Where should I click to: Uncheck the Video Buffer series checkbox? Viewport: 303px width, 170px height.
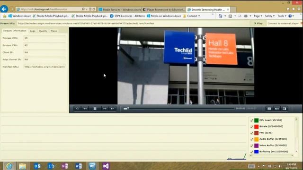coord(251,145)
